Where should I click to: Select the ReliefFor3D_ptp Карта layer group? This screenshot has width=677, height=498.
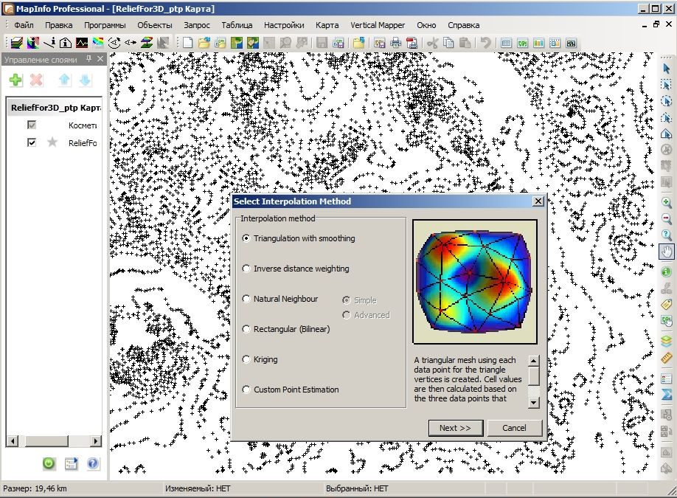pos(56,108)
